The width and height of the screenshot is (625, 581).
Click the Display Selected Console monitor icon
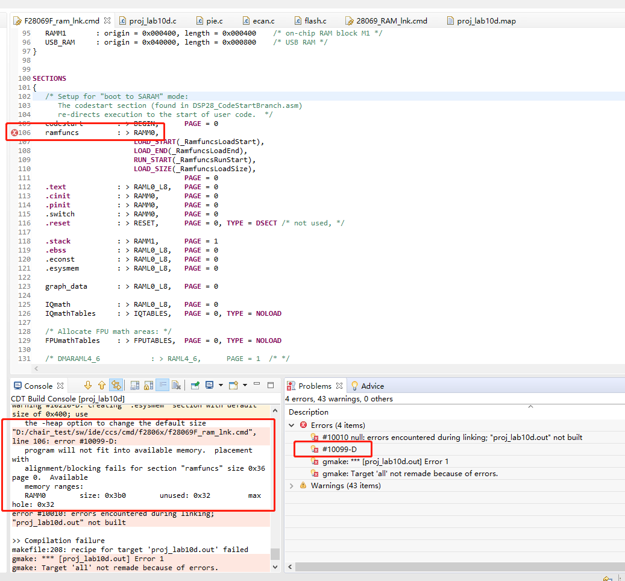click(209, 386)
